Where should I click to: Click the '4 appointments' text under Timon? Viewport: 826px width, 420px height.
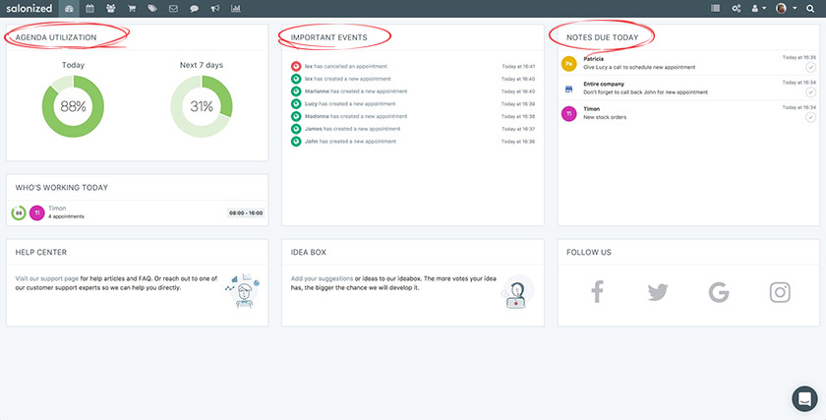click(x=67, y=216)
